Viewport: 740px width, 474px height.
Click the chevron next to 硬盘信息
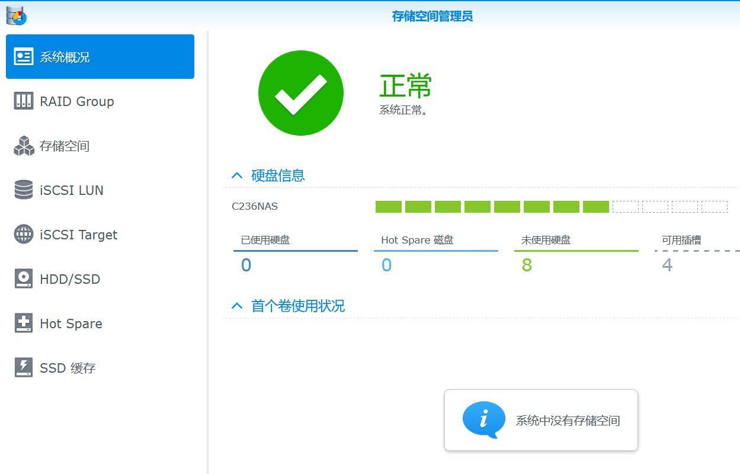tap(237, 175)
